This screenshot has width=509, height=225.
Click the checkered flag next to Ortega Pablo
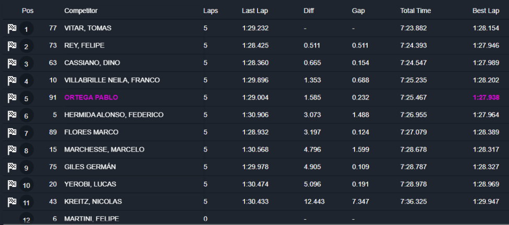12,98
